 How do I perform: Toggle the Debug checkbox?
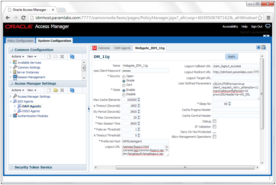(214, 121)
